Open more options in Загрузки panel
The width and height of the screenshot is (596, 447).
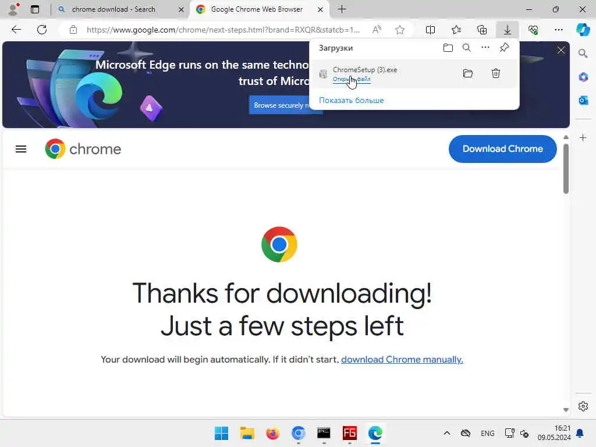485,48
